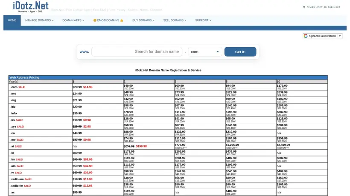
Task: Open the com extension dropdown
Action: pyautogui.click(x=205, y=51)
